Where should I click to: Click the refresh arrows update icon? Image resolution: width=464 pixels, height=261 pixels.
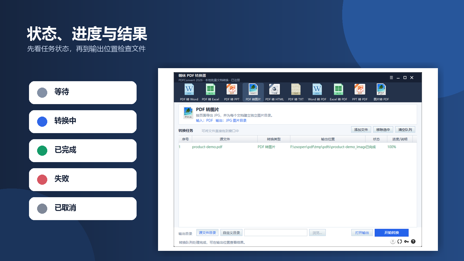tap(400, 242)
